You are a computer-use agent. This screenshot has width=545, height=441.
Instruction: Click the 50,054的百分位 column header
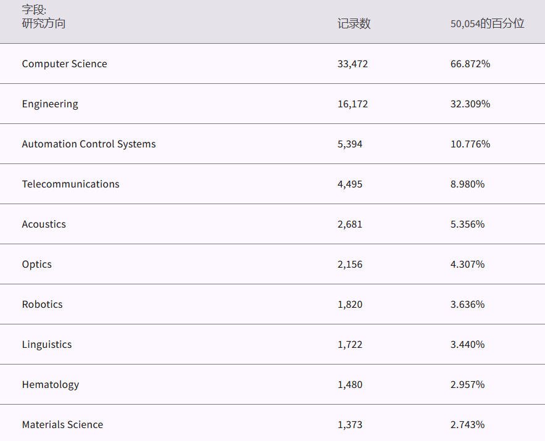[x=487, y=24]
